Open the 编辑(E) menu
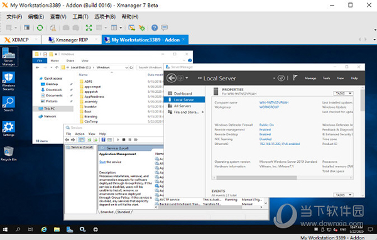The height and width of the screenshot is (240, 377). click(36, 17)
